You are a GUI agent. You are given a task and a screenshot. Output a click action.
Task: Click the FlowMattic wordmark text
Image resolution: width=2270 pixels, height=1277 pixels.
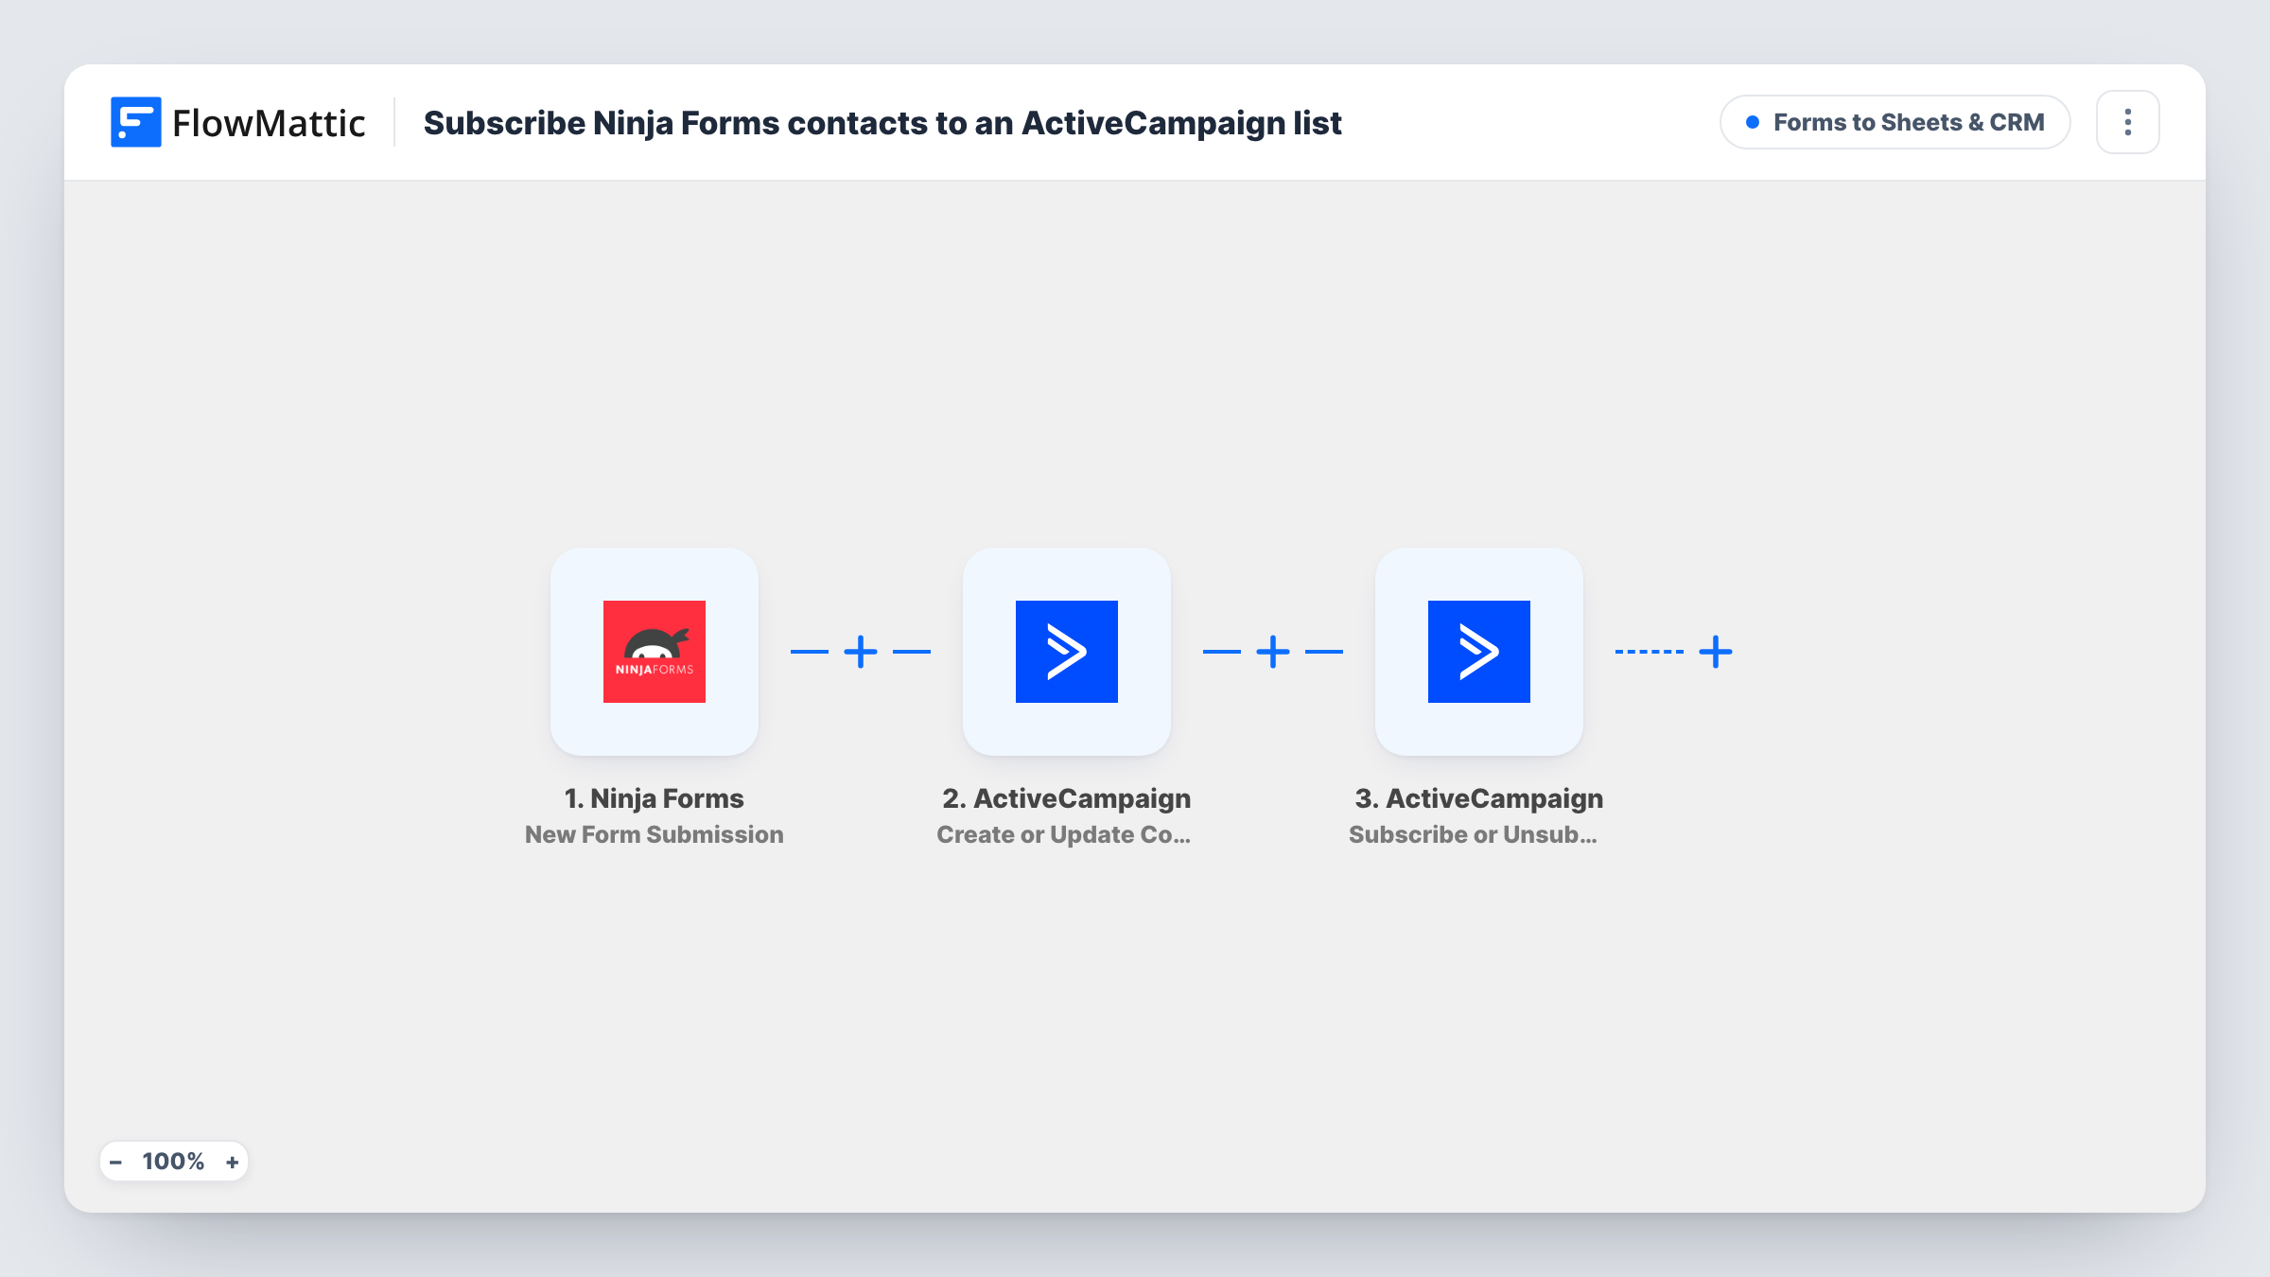click(269, 123)
